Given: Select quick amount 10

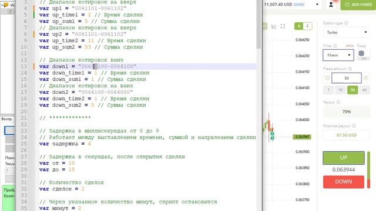Looking at the screenshot, I should point(341,90).
